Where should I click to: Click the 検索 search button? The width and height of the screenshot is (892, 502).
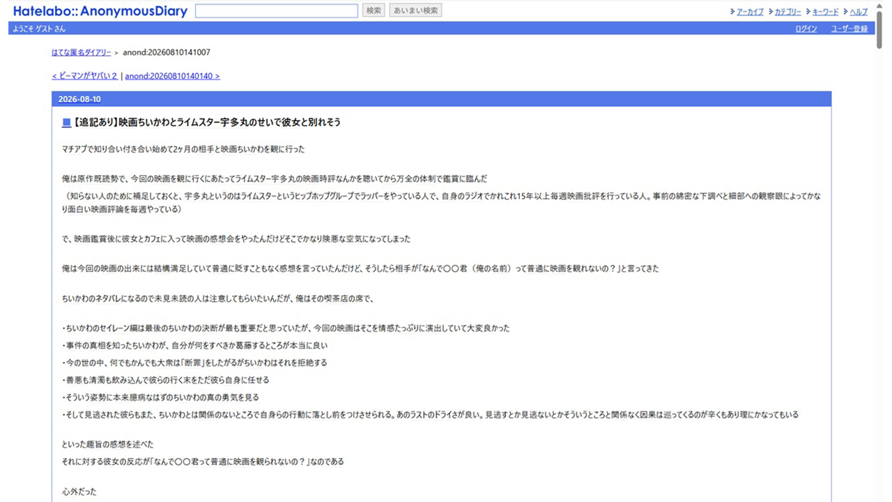(x=374, y=10)
